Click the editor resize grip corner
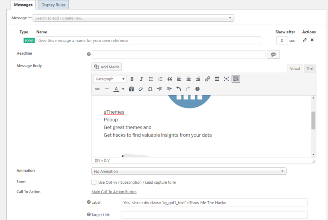This screenshot has height=220, width=328. click(x=313, y=161)
